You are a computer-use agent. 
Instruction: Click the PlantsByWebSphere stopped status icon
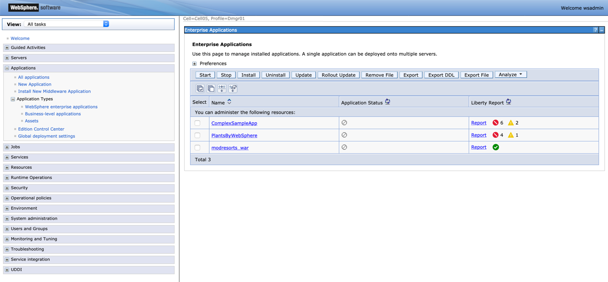[x=345, y=135]
